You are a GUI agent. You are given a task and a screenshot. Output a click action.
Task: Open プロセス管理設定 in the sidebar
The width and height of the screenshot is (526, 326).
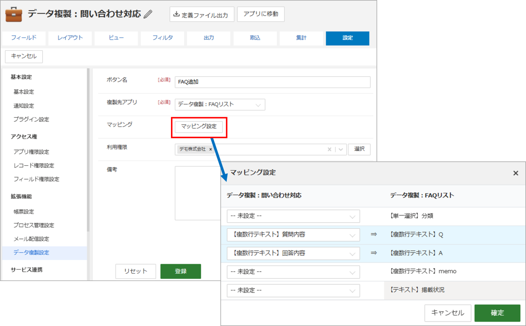34,225
